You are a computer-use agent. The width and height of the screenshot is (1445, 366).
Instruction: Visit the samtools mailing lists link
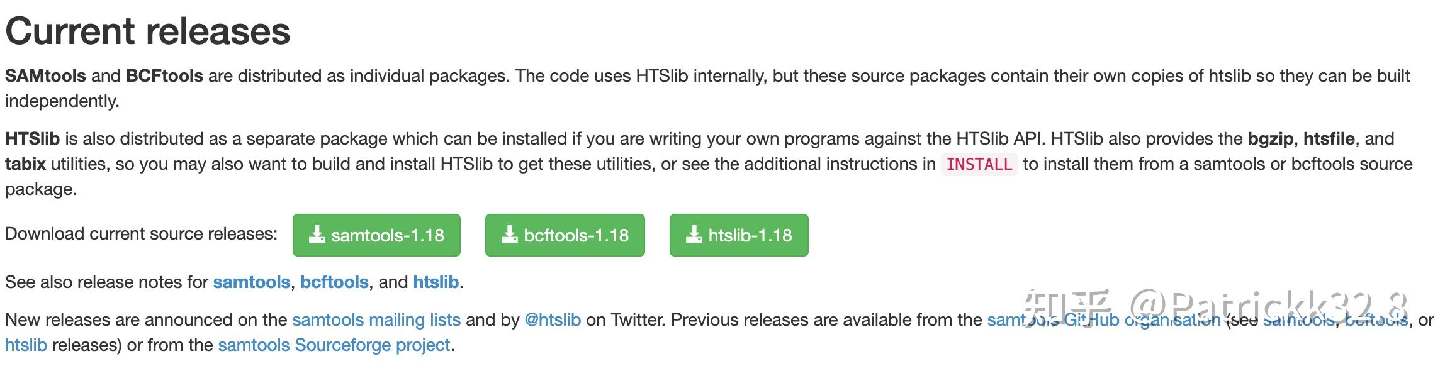click(x=376, y=320)
